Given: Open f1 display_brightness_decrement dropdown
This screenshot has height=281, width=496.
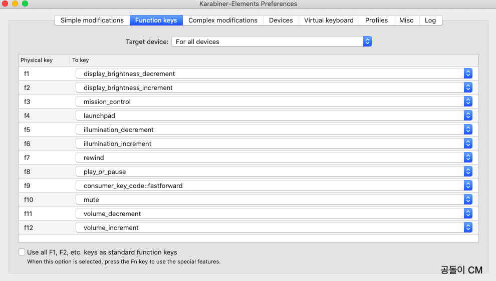Looking at the screenshot, I should [x=274, y=73].
